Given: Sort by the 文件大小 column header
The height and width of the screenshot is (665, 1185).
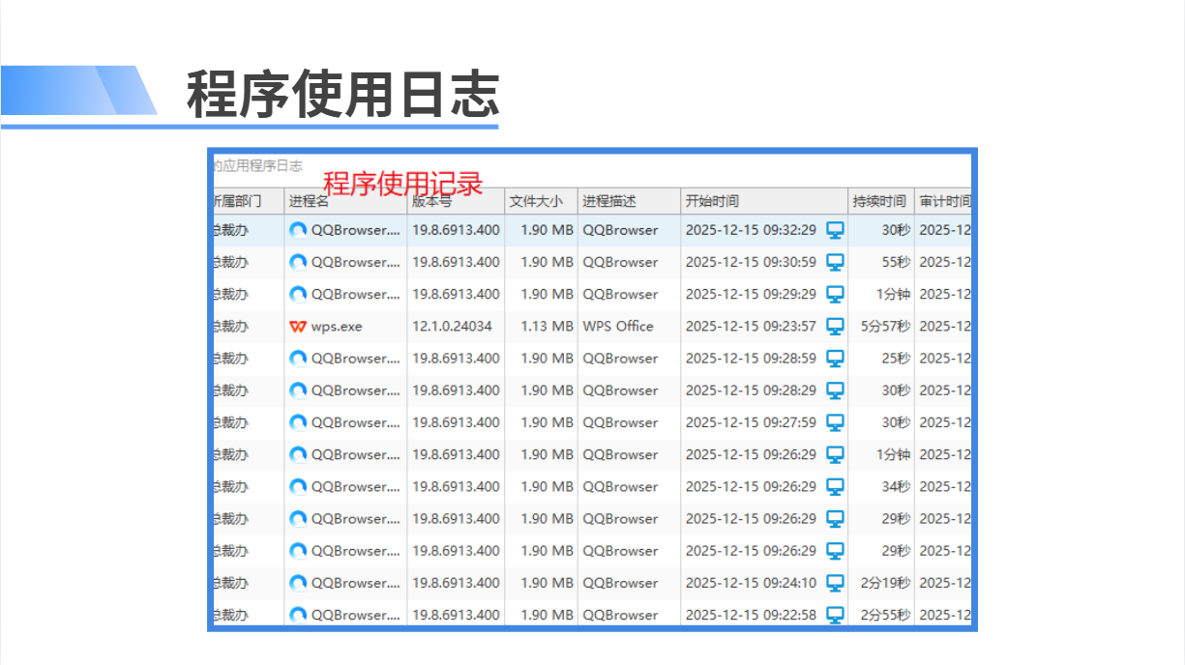Looking at the screenshot, I should coord(541,201).
